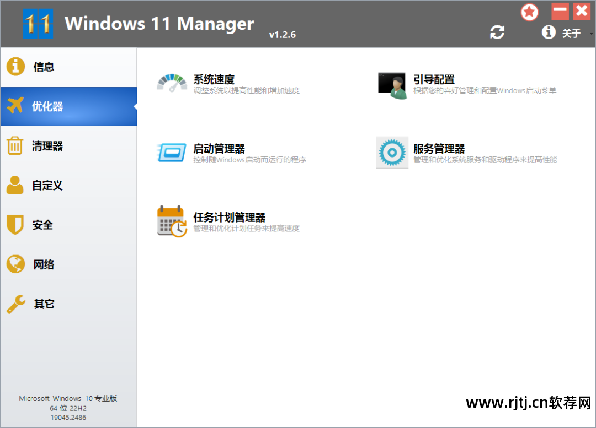This screenshot has height=428, width=596.
Task: Click the airplane icon for 优化器
Action: coord(15,105)
